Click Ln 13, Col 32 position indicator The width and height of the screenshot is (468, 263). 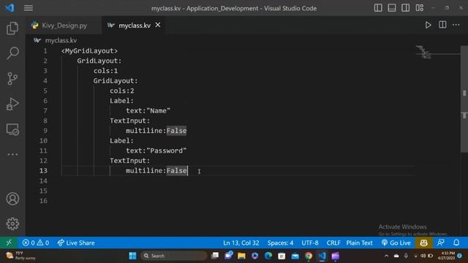click(241, 243)
